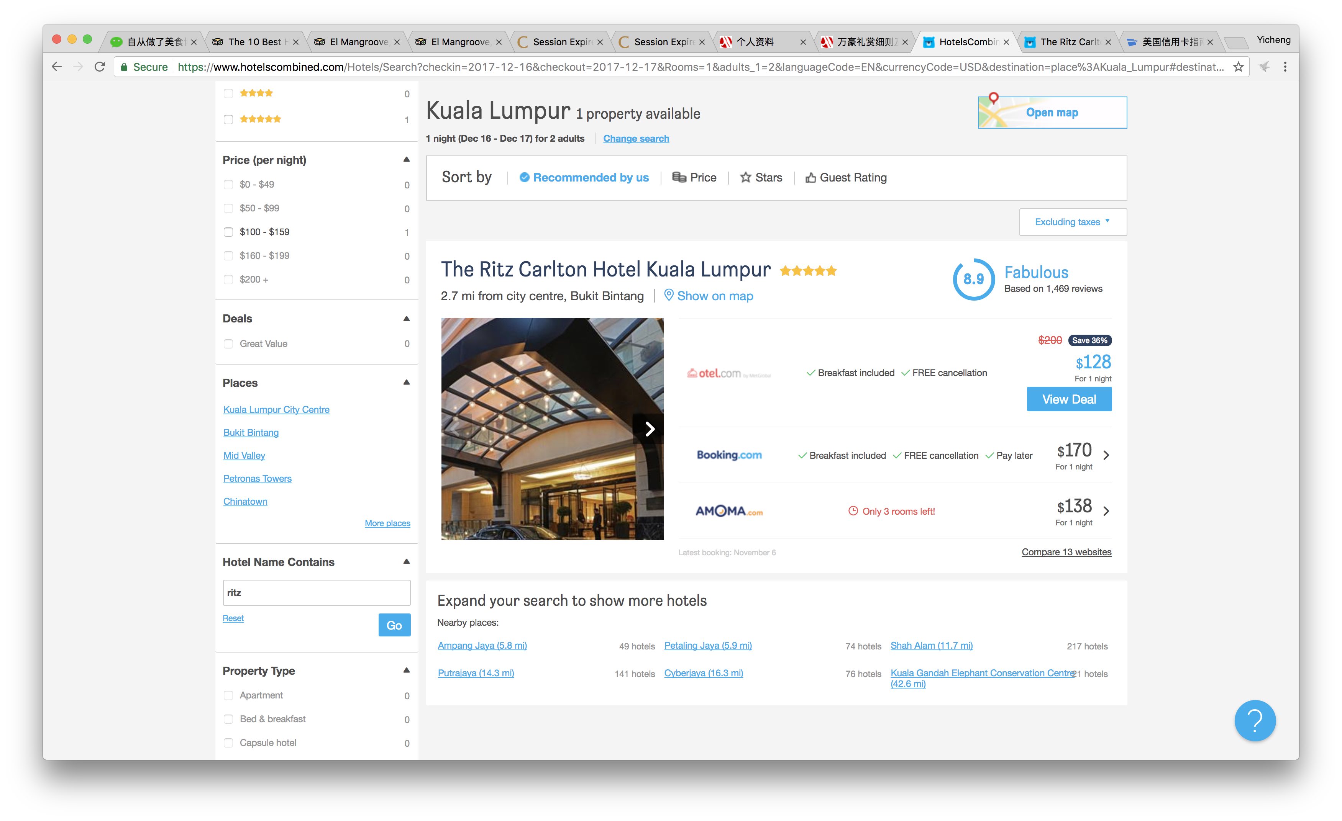
Task: Click the Ritz Carlton hotel photo
Action: click(552, 429)
